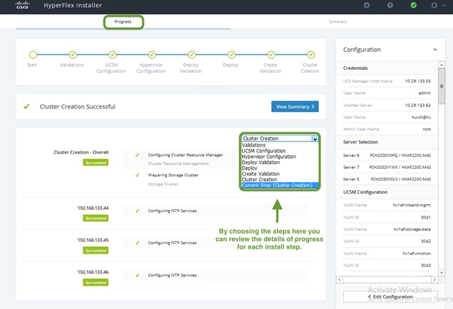The width and height of the screenshot is (453, 309).
Task: Click the Deploy step circle
Action: click(x=231, y=55)
